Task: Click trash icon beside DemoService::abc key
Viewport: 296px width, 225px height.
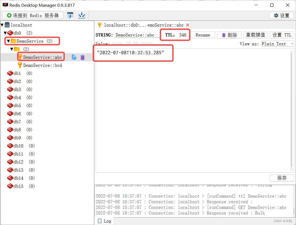Action: coord(82,57)
